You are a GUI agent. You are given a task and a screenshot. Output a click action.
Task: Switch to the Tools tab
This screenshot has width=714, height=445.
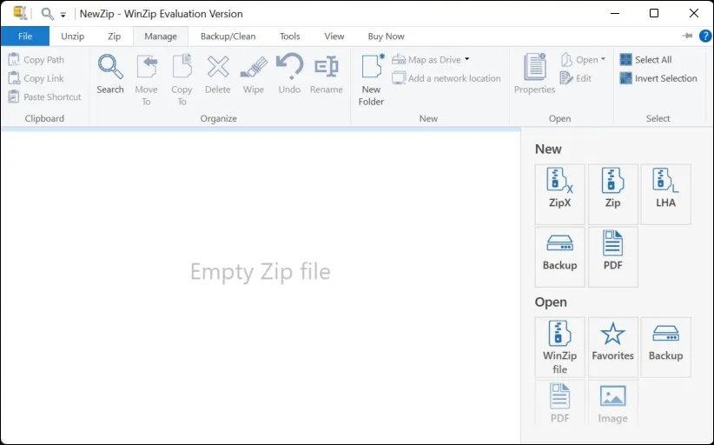tap(289, 36)
